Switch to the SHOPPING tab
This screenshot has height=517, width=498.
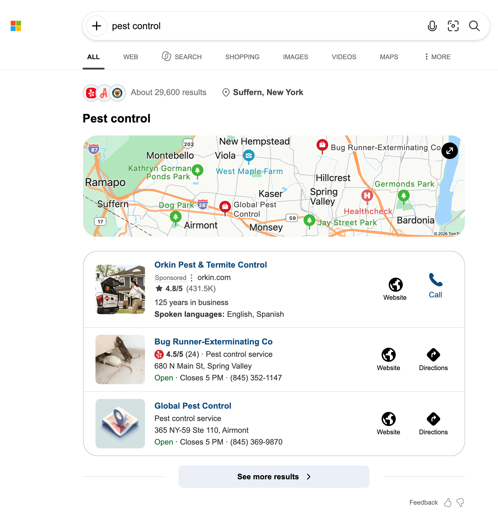[242, 57]
